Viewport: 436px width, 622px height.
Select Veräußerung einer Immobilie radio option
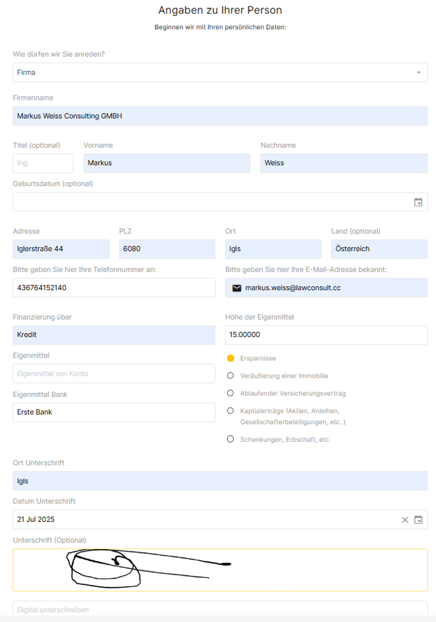coord(231,376)
